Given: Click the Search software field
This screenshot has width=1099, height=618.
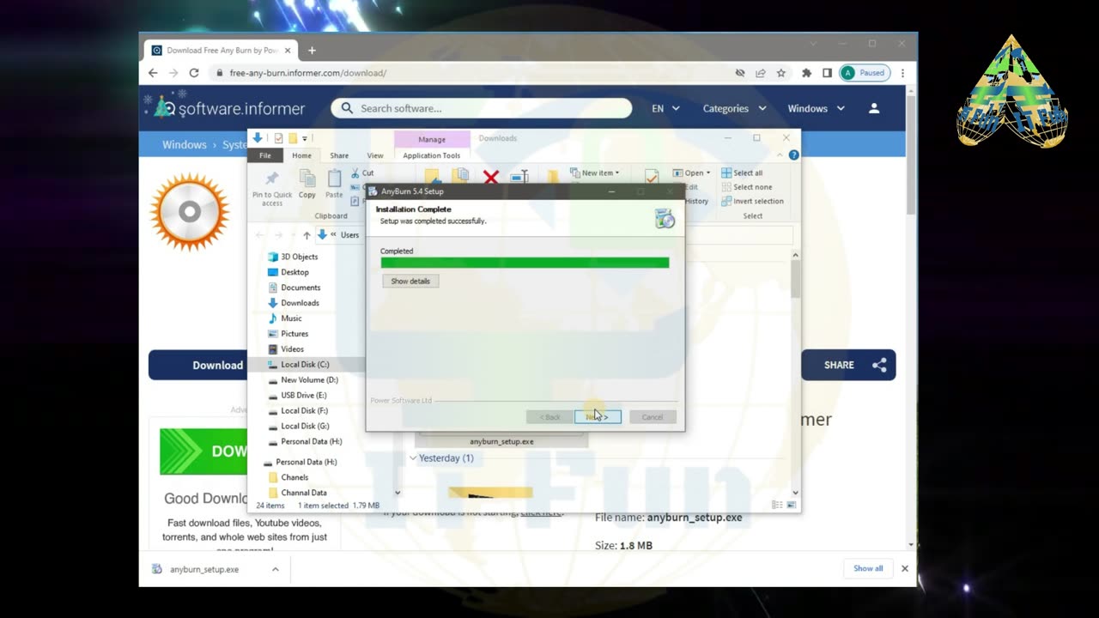Looking at the screenshot, I should 482,108.
